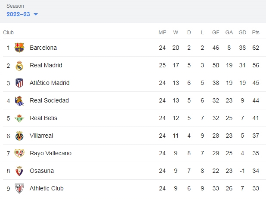Click the MP column header
This screenshot has height=199, width=266.
[x=162, y=33]
